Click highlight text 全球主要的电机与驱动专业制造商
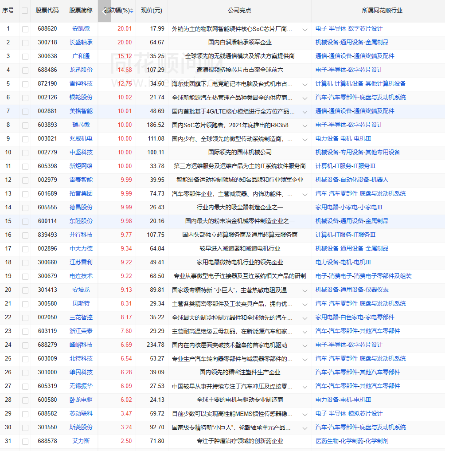This screenshot has height=451, width=449. 240,400
